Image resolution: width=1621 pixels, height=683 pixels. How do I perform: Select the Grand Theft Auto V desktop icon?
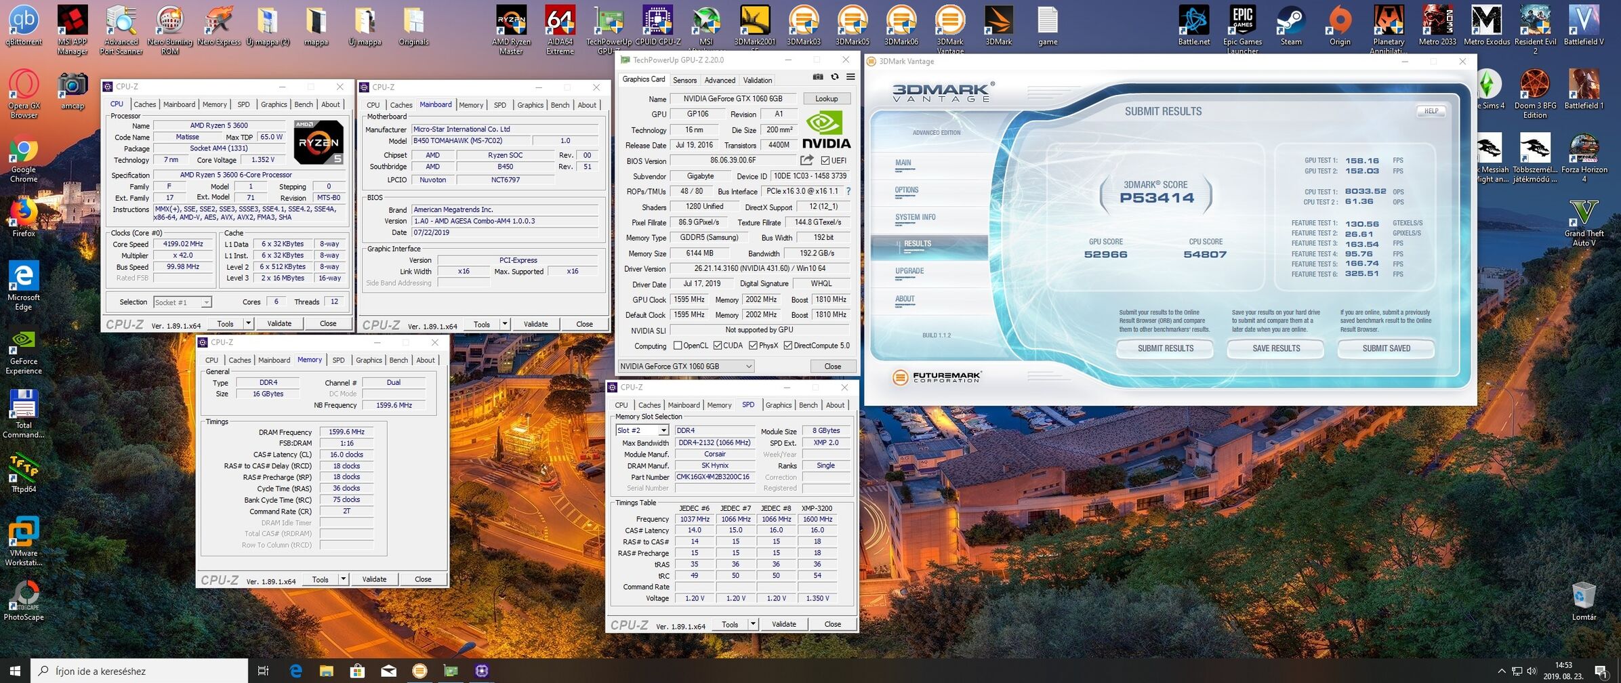click(x=1584, y=223)
